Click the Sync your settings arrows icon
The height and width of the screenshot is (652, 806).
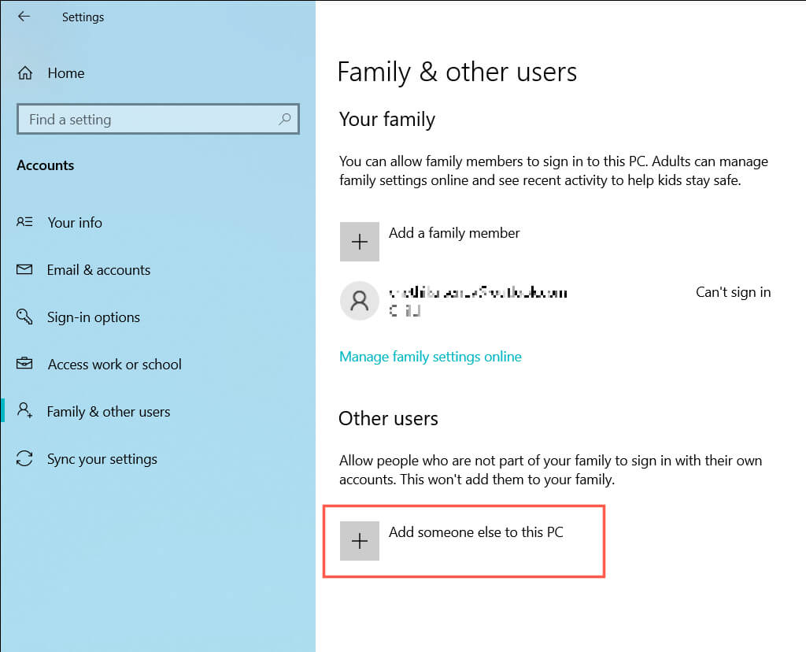pos(25,458)
